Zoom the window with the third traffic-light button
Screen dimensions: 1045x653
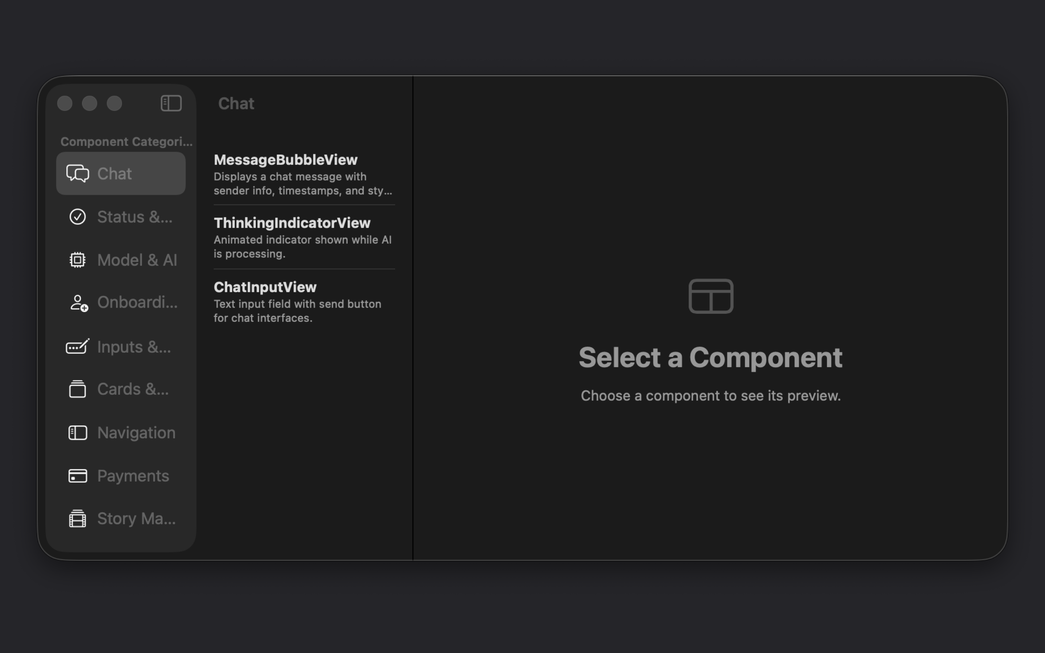pos(114,103)
